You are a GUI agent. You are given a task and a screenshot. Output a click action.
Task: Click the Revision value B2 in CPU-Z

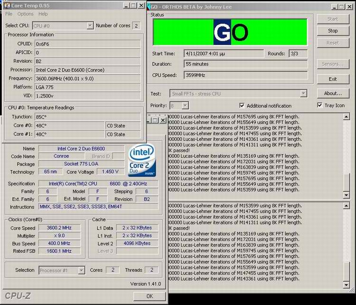coord(147,199)
